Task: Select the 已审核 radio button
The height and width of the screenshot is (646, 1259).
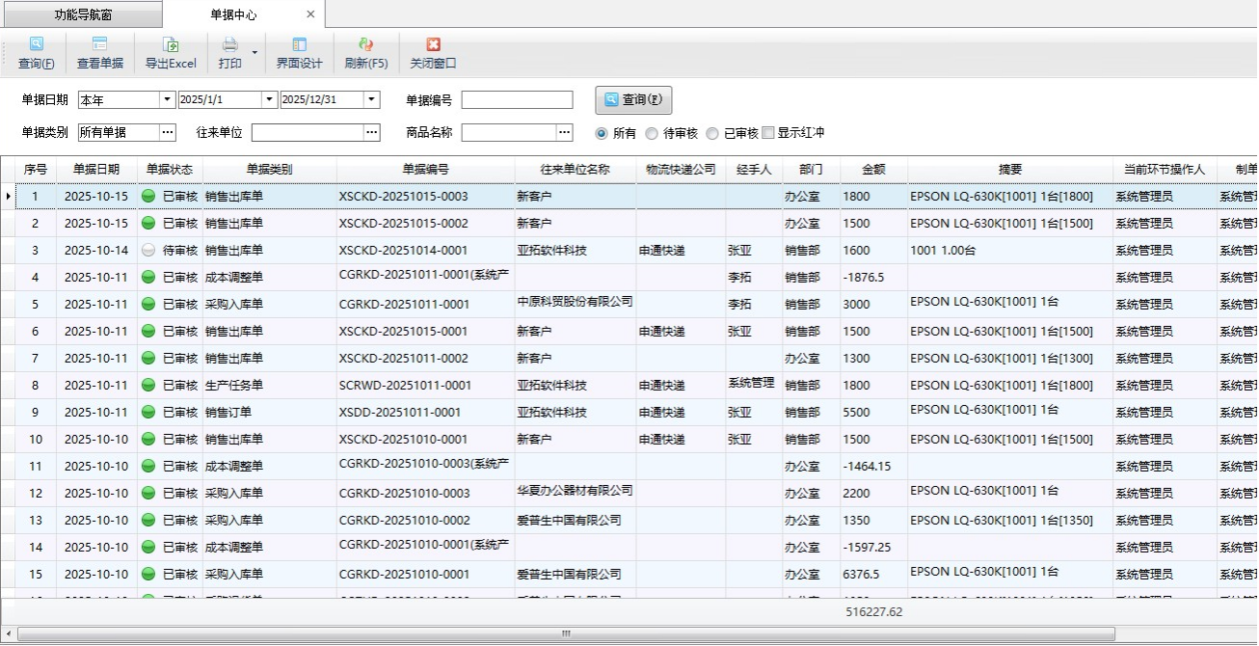Action: click(712, 133)
